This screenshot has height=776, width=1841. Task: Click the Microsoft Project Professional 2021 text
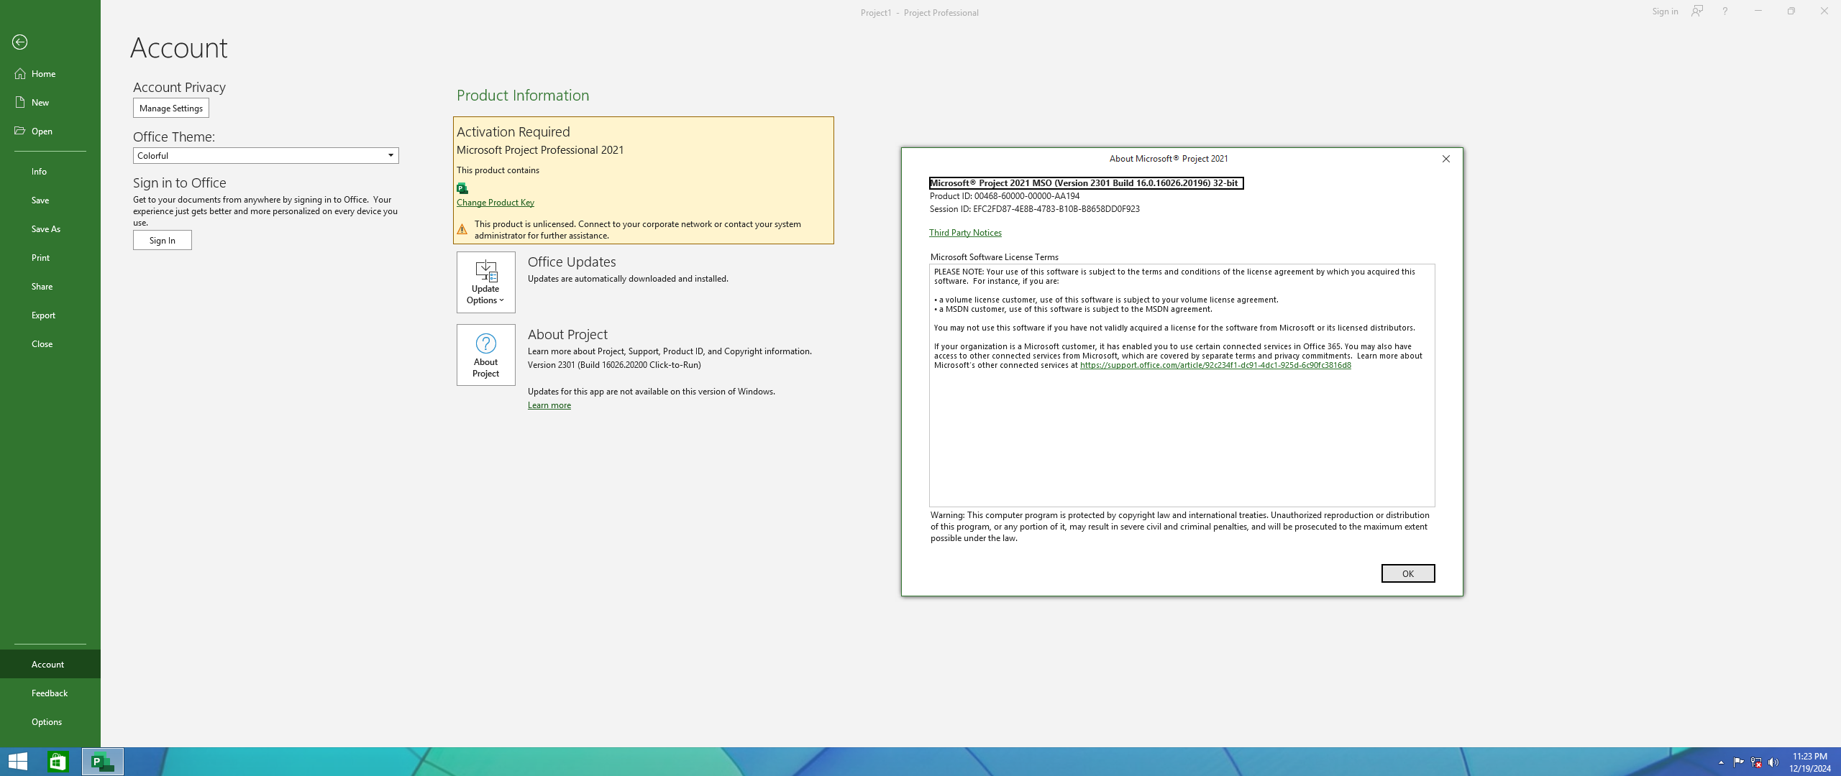point(540,150)
